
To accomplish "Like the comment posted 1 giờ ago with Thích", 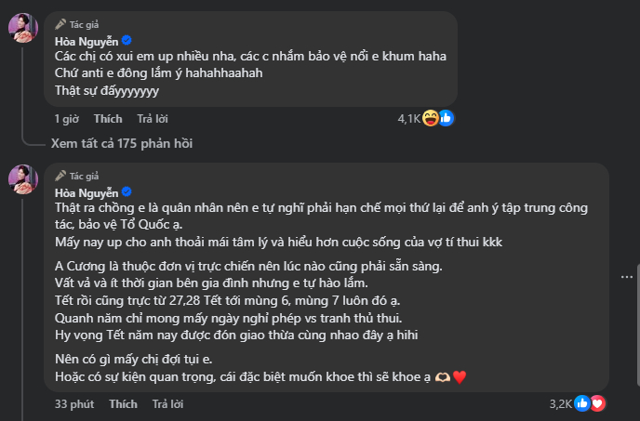I will pyautogui.click(x=108, y=119).
